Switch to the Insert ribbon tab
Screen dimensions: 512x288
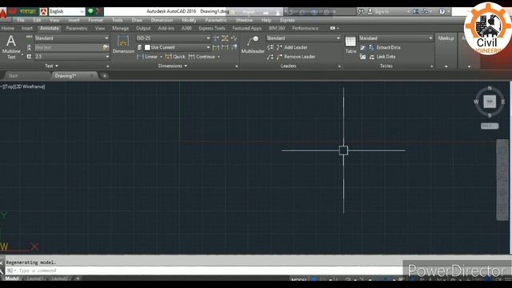click(26, 29)
